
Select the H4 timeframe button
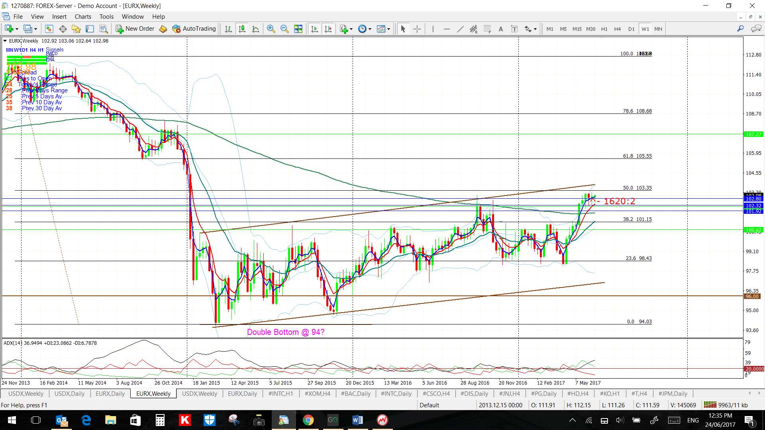617,29
